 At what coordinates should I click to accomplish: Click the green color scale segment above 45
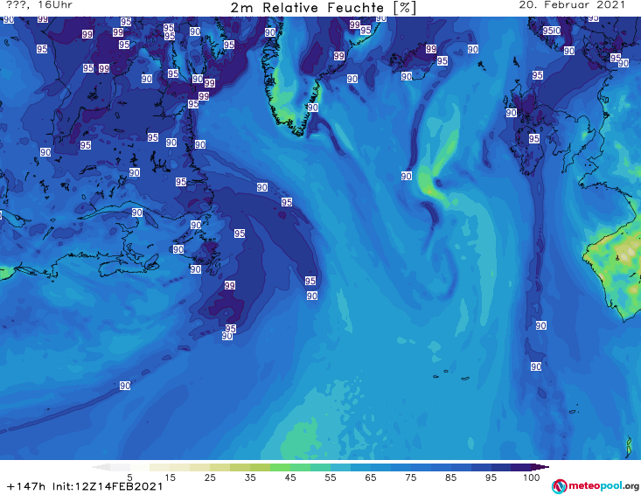(x=281, y=467)
